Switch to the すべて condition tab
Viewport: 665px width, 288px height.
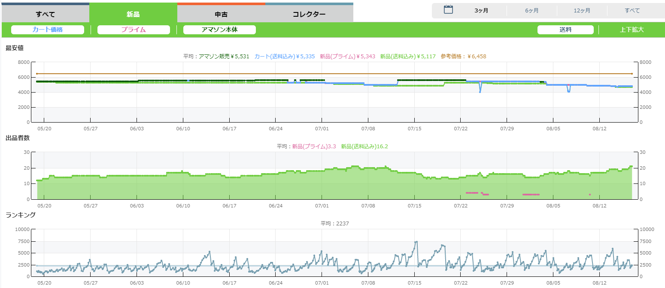point(46,14)
